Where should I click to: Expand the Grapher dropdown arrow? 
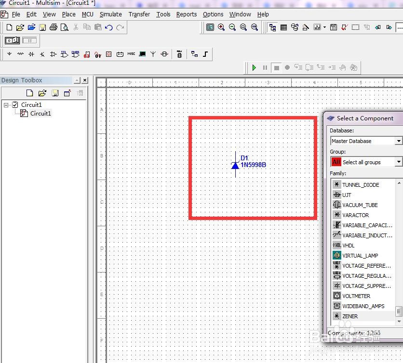pos(324,27)
